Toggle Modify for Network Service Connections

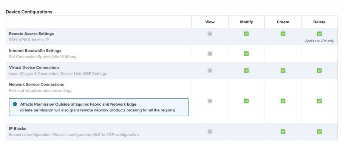(246, 101)
